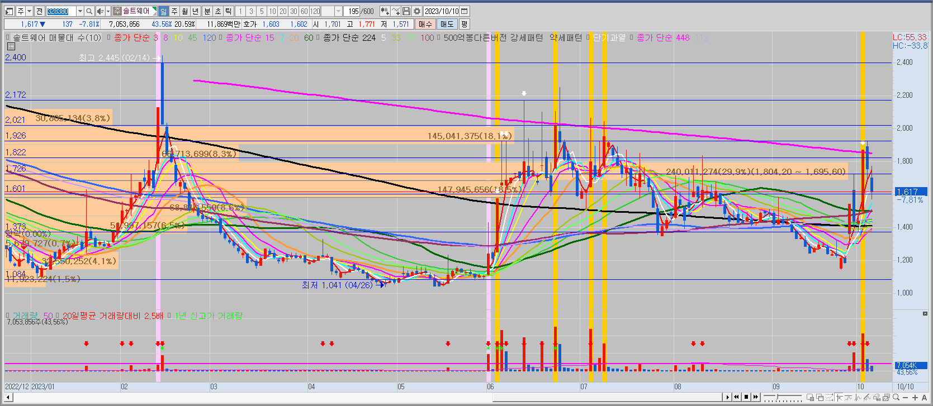933x406 pixels.
Task: Select the 일 daily period tab
Action: pyautogui.click(x=163, y=11)
